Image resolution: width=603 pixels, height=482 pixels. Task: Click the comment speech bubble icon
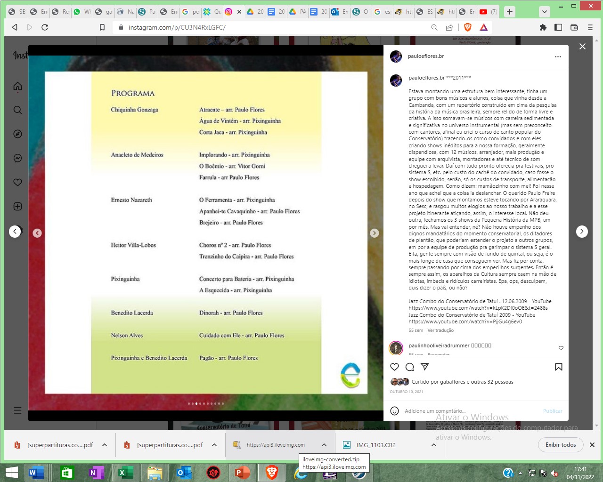click(410, 367)
